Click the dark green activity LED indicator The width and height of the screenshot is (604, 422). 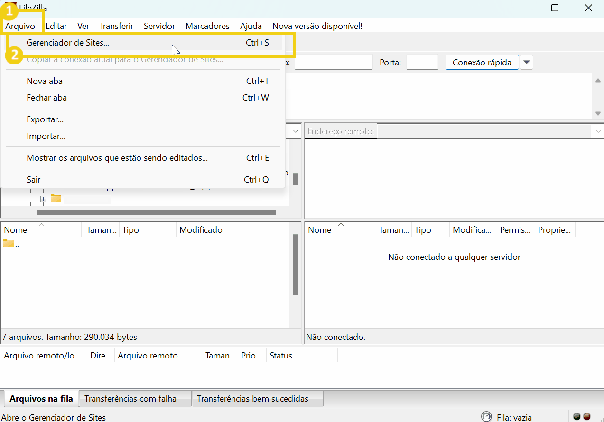point(577,417)
